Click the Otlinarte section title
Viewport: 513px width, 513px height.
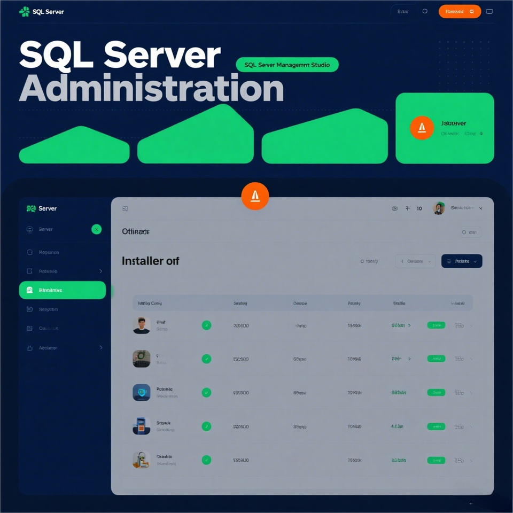[x=135, y=231]
